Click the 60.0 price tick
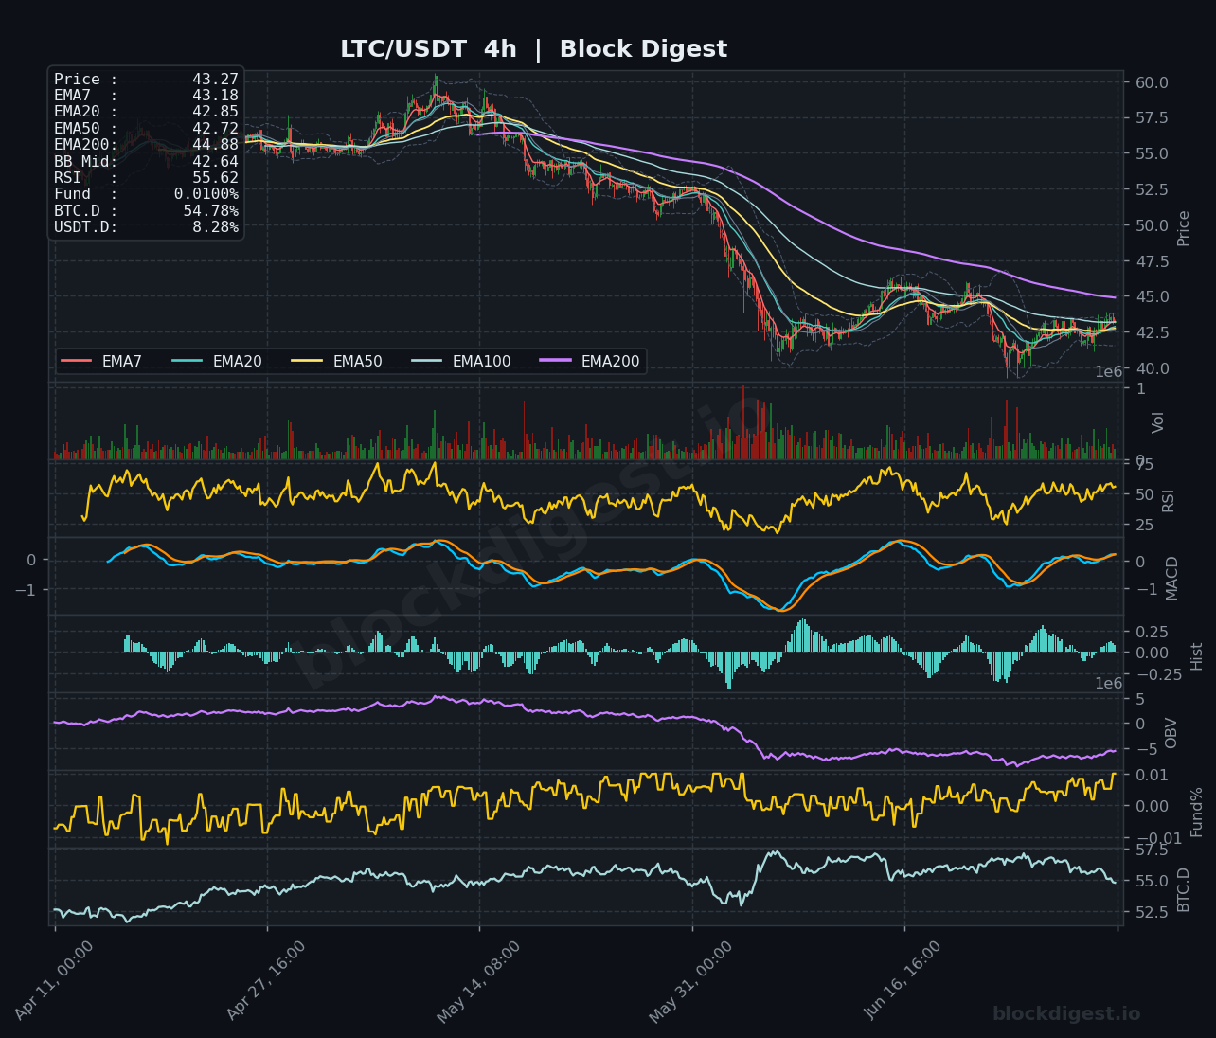The image size is (1216, 1038). pos(1152,82)
